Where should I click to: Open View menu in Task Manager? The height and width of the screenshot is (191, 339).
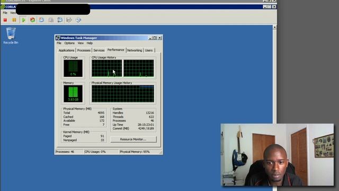pyautogui.click(x=81, y=43)
